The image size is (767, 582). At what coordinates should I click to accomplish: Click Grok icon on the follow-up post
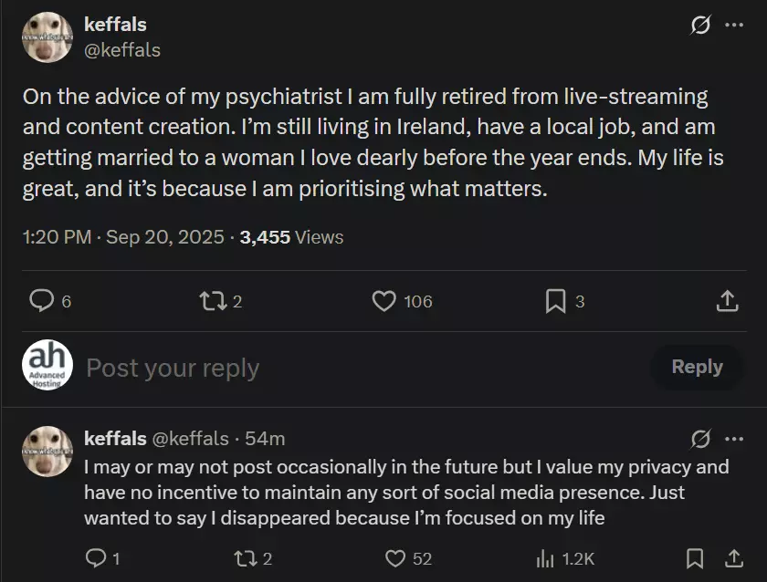click(x=700, y=439)
